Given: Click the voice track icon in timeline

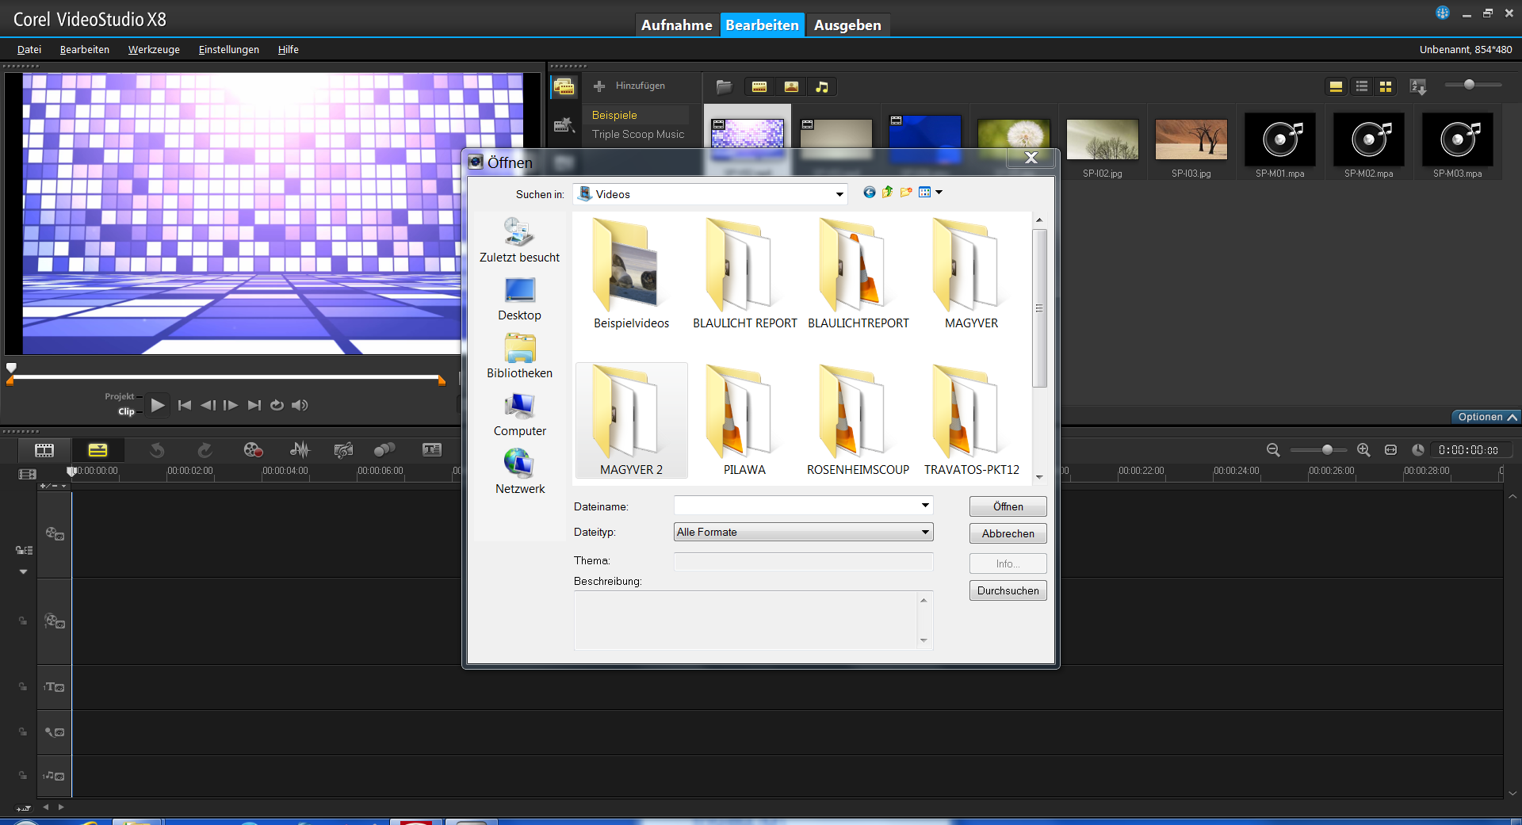Looking at the screenshot, I should point(55,732).
